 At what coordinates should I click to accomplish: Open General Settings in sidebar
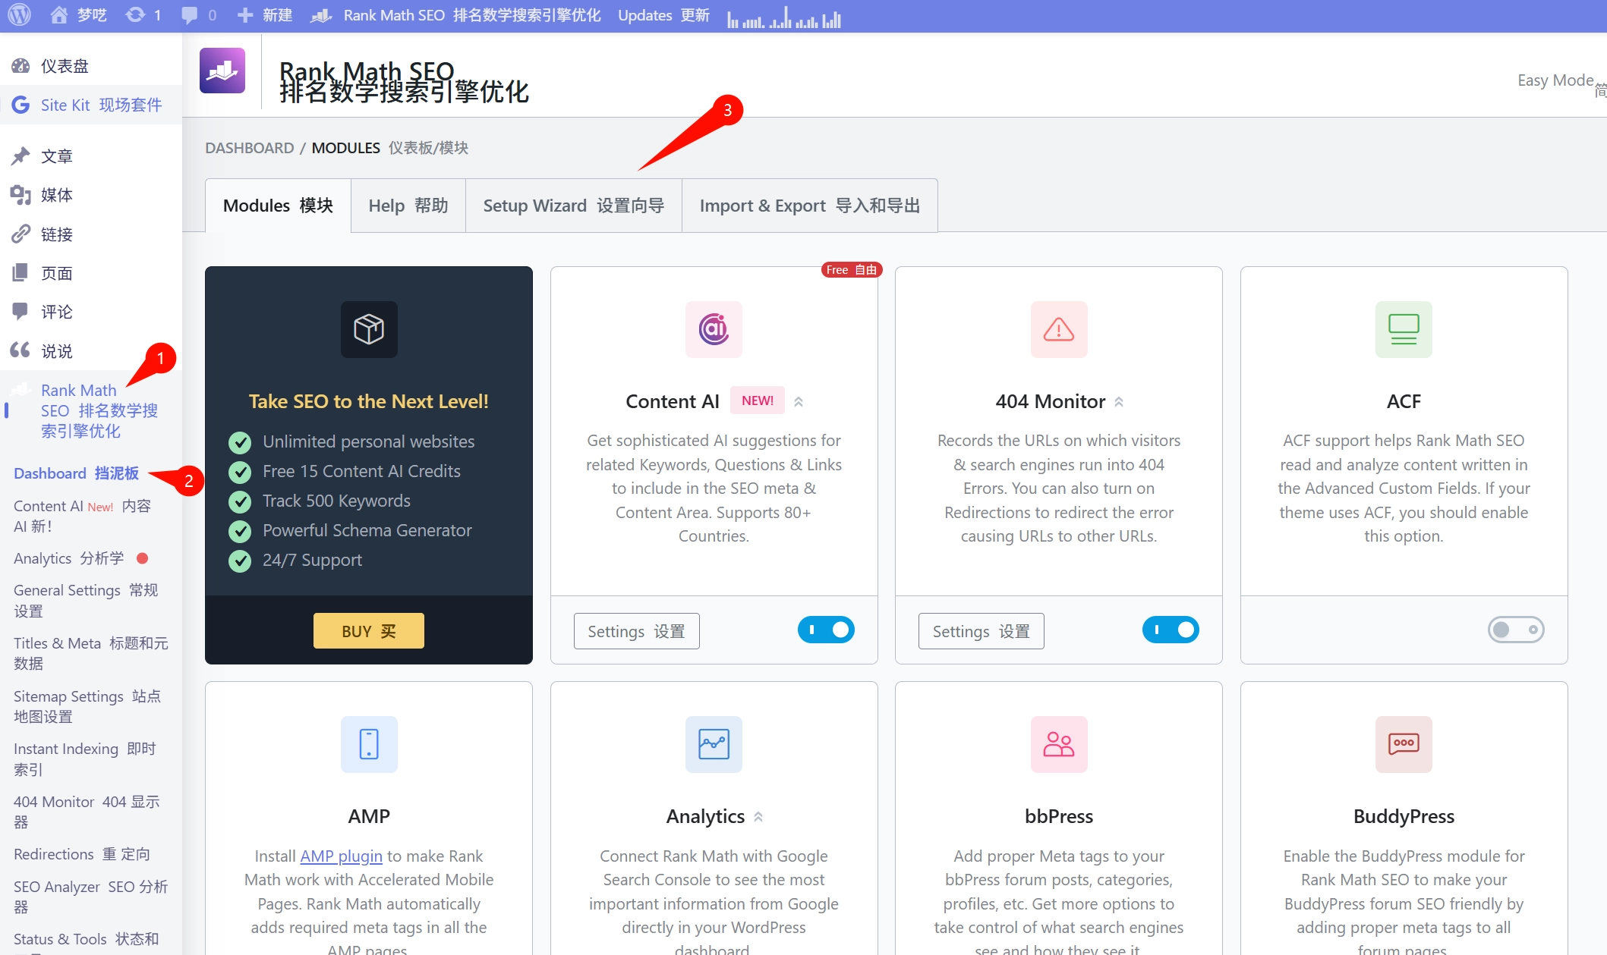tap(86, 600)
